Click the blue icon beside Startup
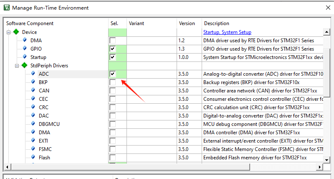The height and width of the screenshot is (179, 334). (x=25, y=57)
